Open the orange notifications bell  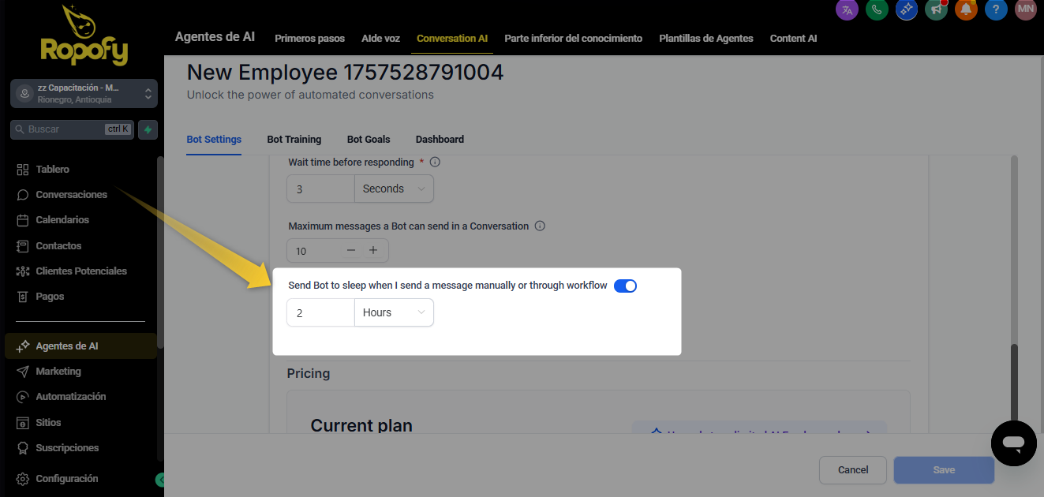pos(966,9)
